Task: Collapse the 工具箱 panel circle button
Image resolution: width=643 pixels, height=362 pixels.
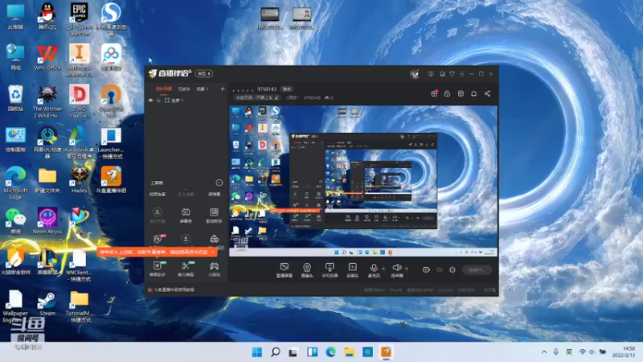Action: click(219, 183)
